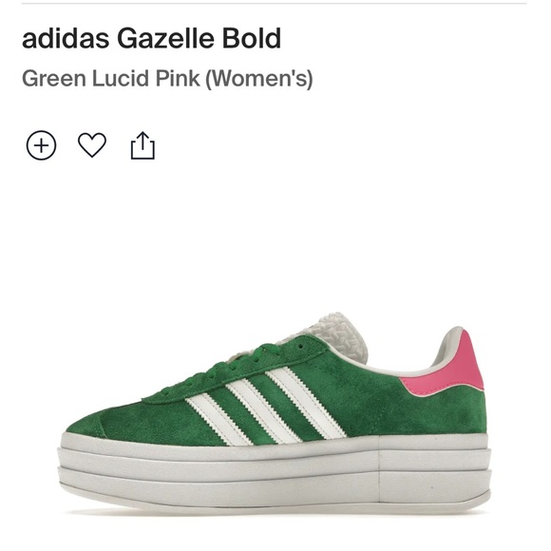Click the word Pink in the colorway name

178,78
